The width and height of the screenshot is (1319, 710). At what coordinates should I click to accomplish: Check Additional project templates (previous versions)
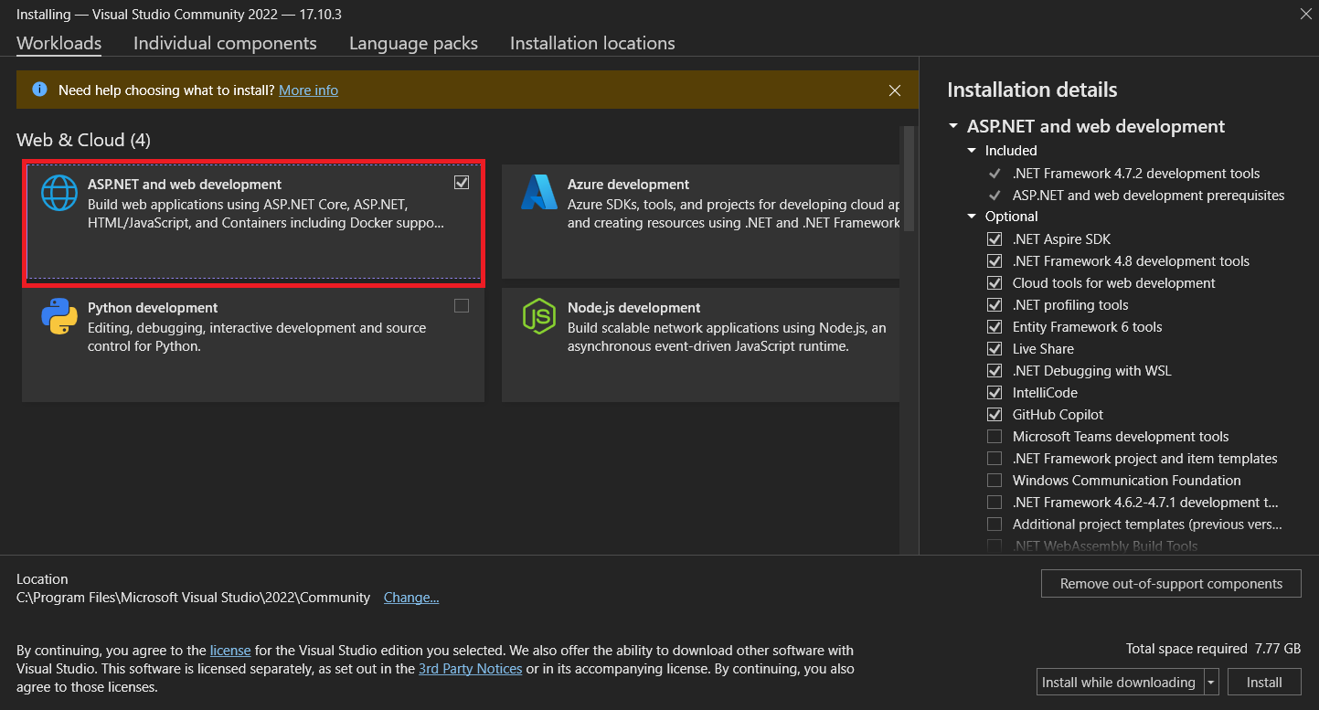(995, 525)
